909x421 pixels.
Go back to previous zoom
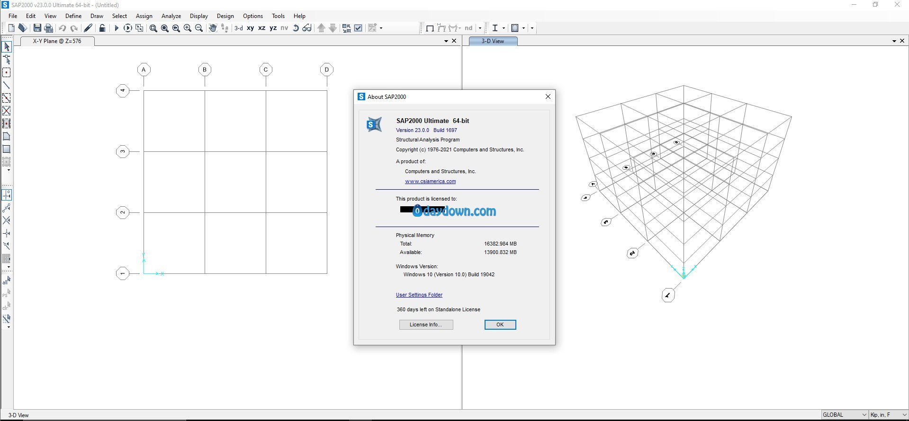click(176, 28)
